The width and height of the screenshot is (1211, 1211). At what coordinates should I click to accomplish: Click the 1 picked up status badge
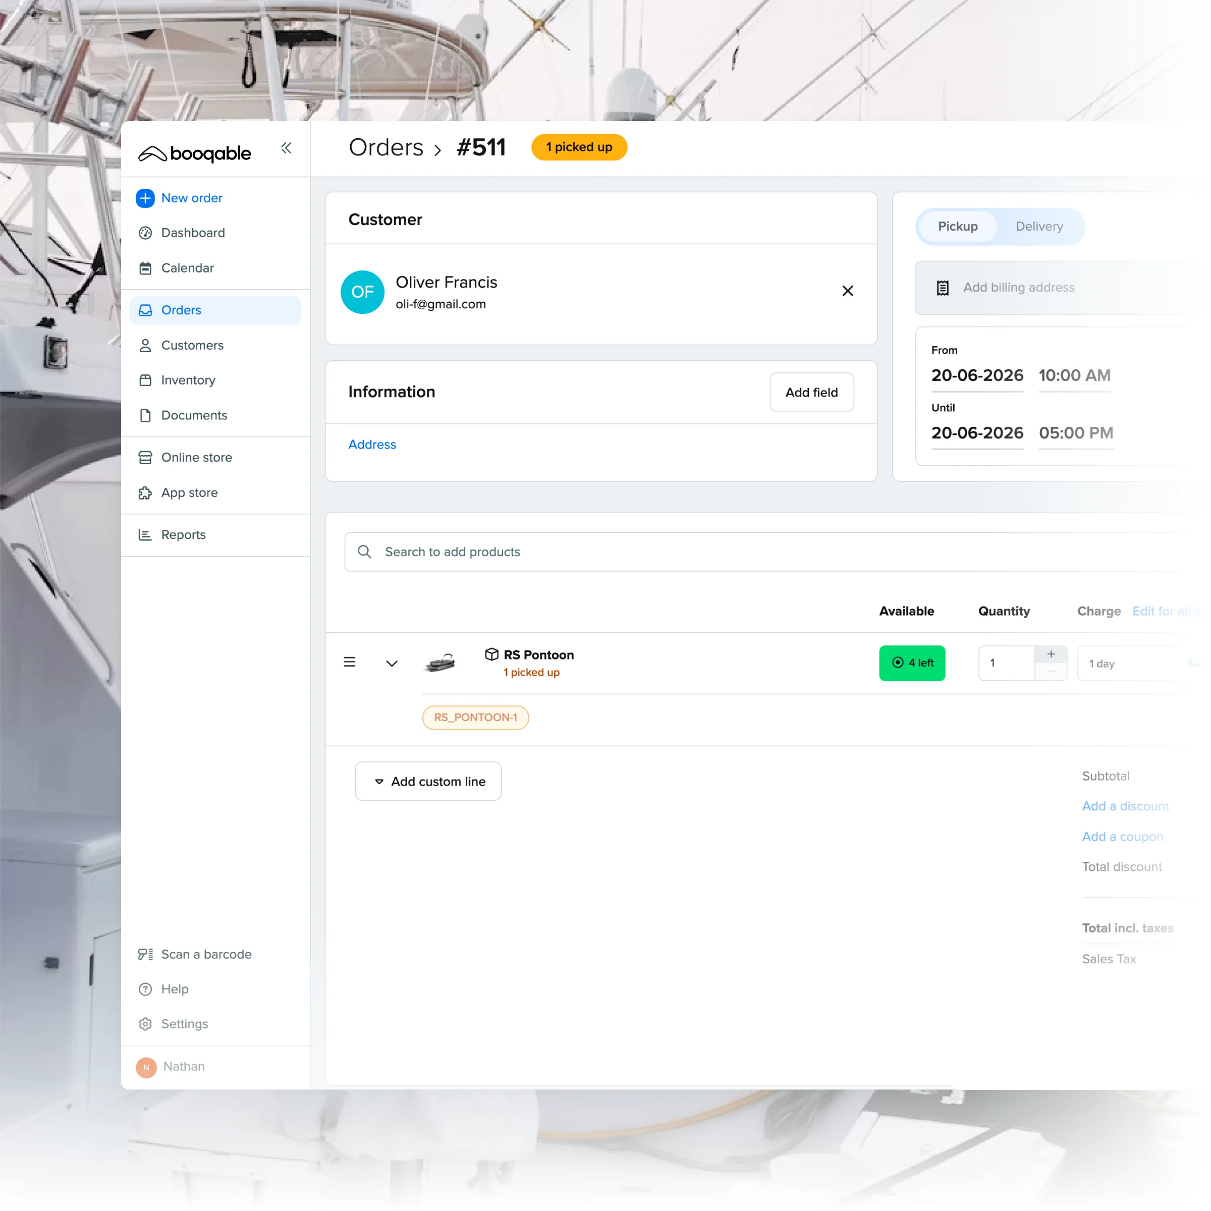coord(579,147)
